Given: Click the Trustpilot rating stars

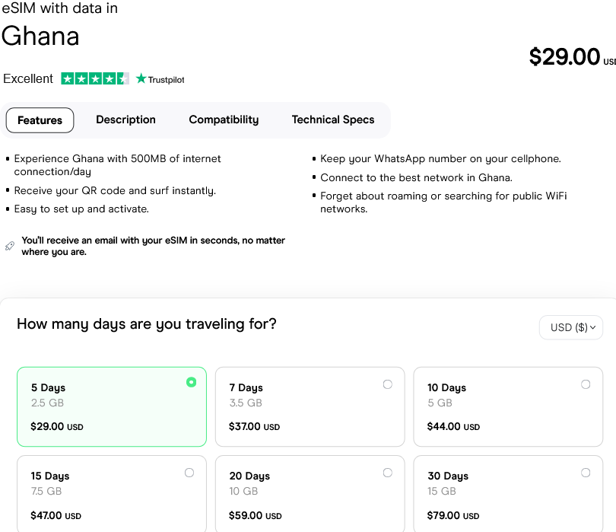Looking at the screenshot, I should coord(95,78).
